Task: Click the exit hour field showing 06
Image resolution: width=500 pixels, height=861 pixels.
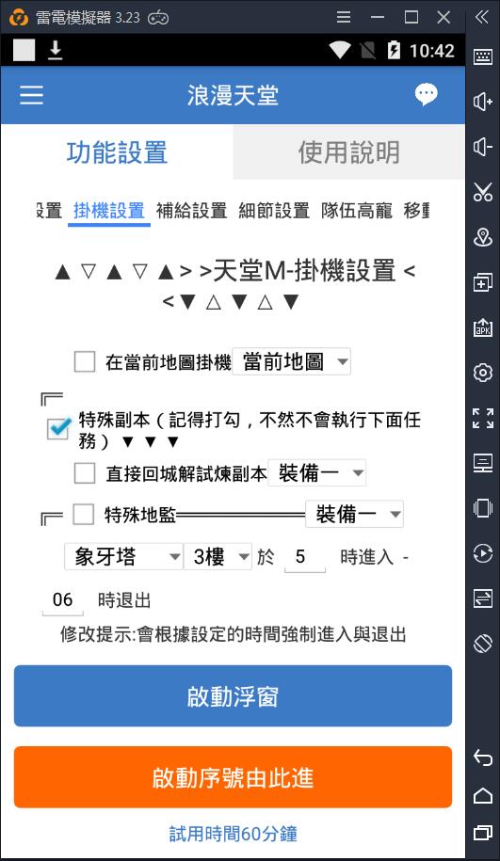Action: coord(63,600)
